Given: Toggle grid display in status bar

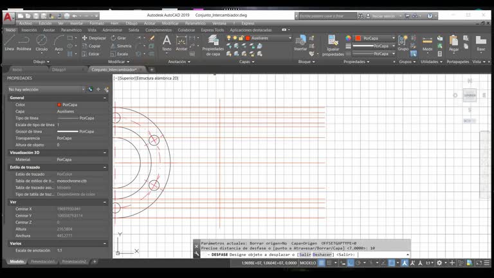Looking at the screenshot, I should (322, 263).
